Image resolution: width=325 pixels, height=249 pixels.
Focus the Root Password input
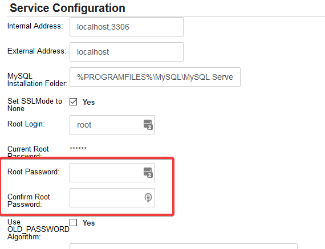click(112, 173)
